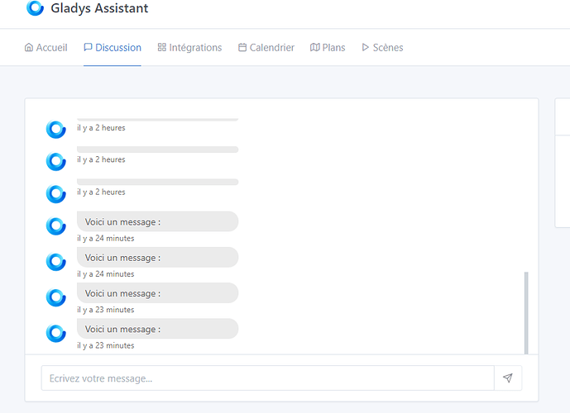Click the bottom-most Gladys avatar in chat
Viewport: 570px width, 413px height.
[x=55, y=333]
